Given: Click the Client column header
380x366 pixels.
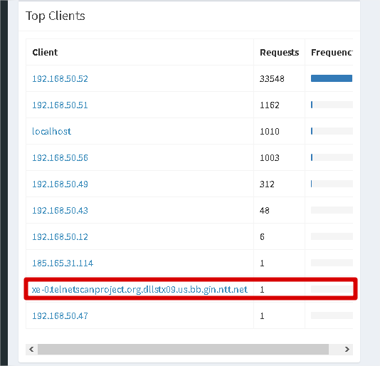Looking at the screenshot, I should 45,53.
